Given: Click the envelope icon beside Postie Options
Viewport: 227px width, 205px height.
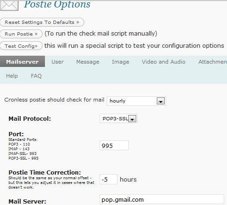Looking at the screenshot, I should (9, 5).
